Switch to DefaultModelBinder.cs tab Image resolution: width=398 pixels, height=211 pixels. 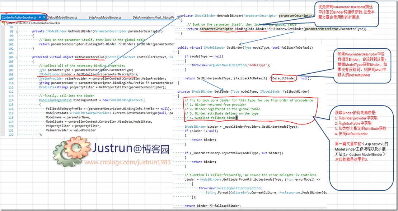click(63, 18)
